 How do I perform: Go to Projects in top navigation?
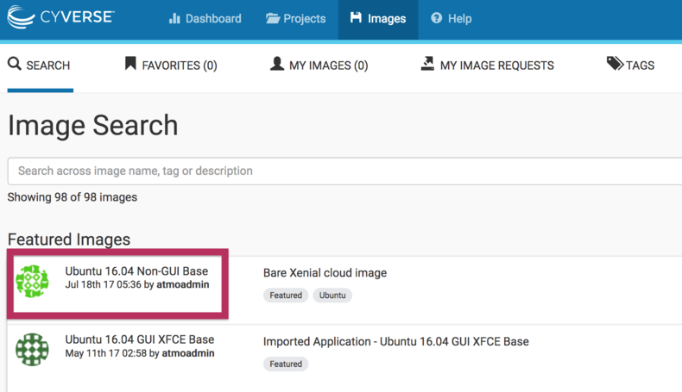point(296,19)
